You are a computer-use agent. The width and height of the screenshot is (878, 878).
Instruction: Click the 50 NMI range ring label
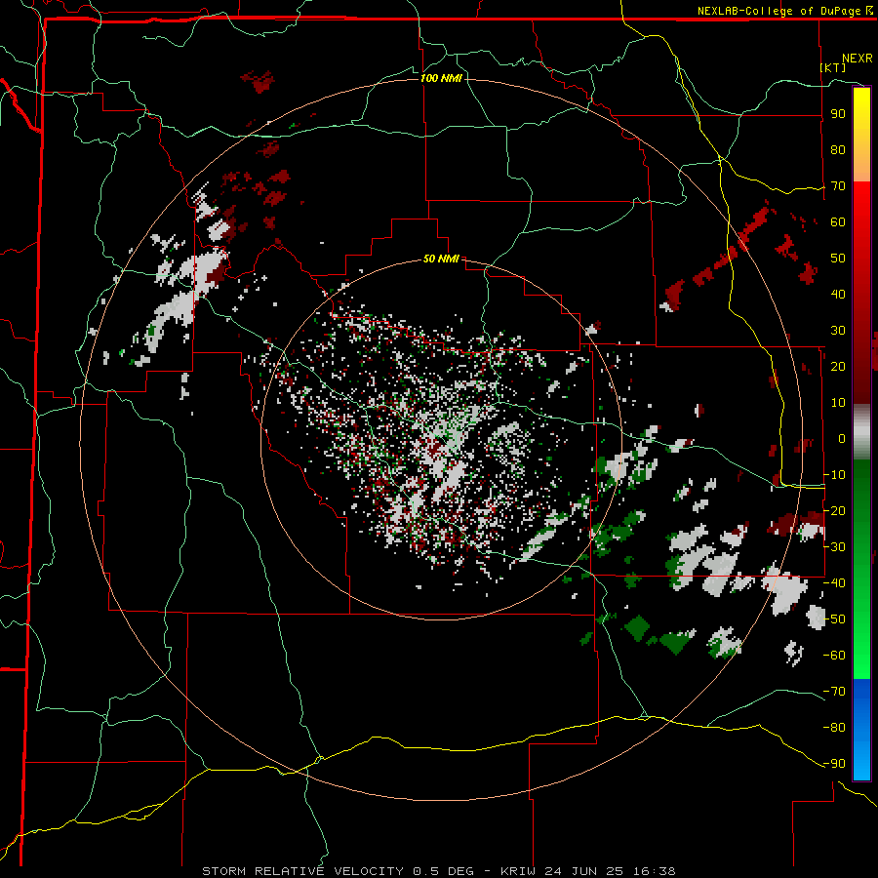[441, 259]
